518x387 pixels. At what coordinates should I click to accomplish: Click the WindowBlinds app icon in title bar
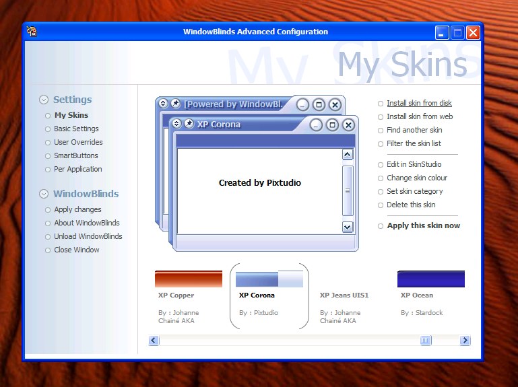[x=32, y=32]
